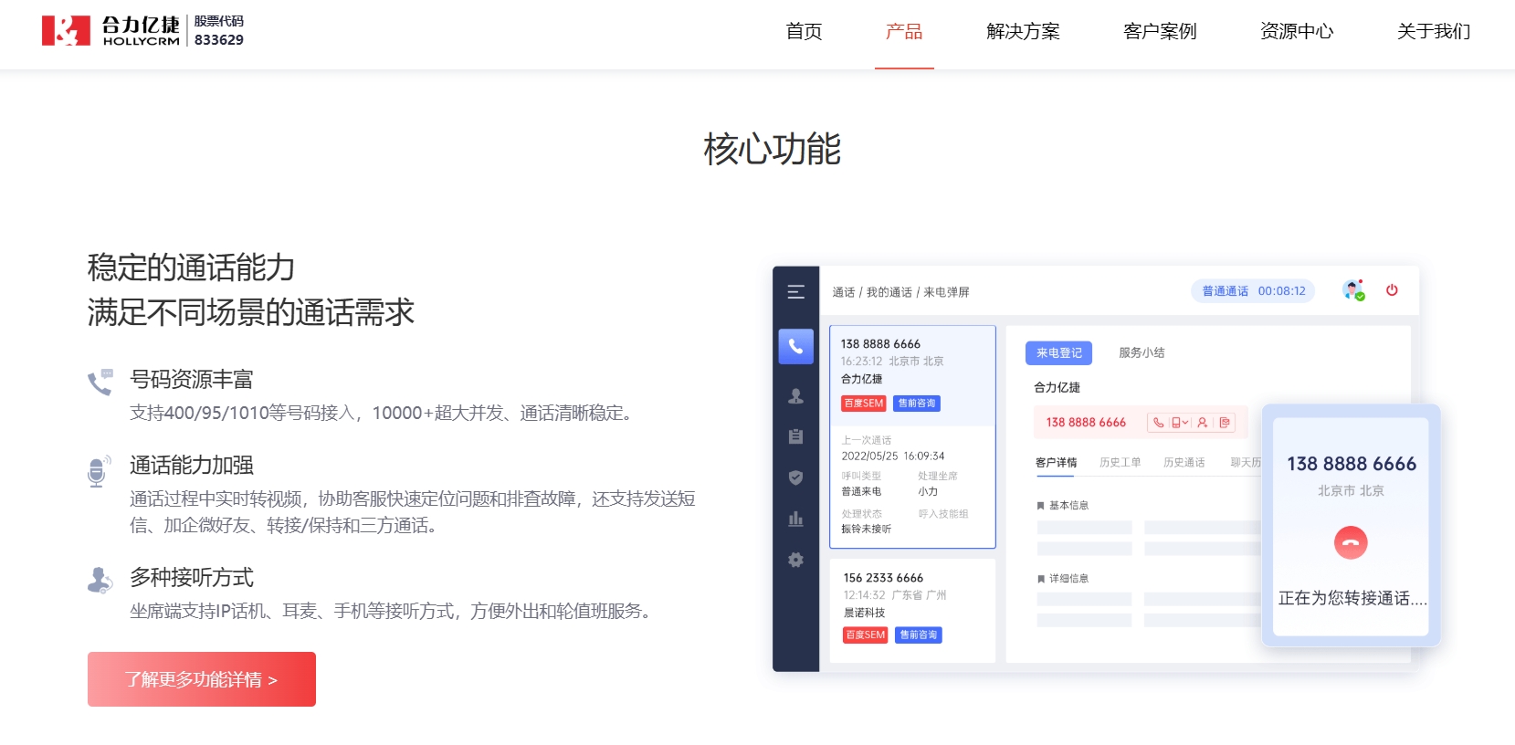The height and width of the screenshot is (745, 1515).
Task: Select the 客户详情 sub-tab
Action: [x=1057, y=463]
